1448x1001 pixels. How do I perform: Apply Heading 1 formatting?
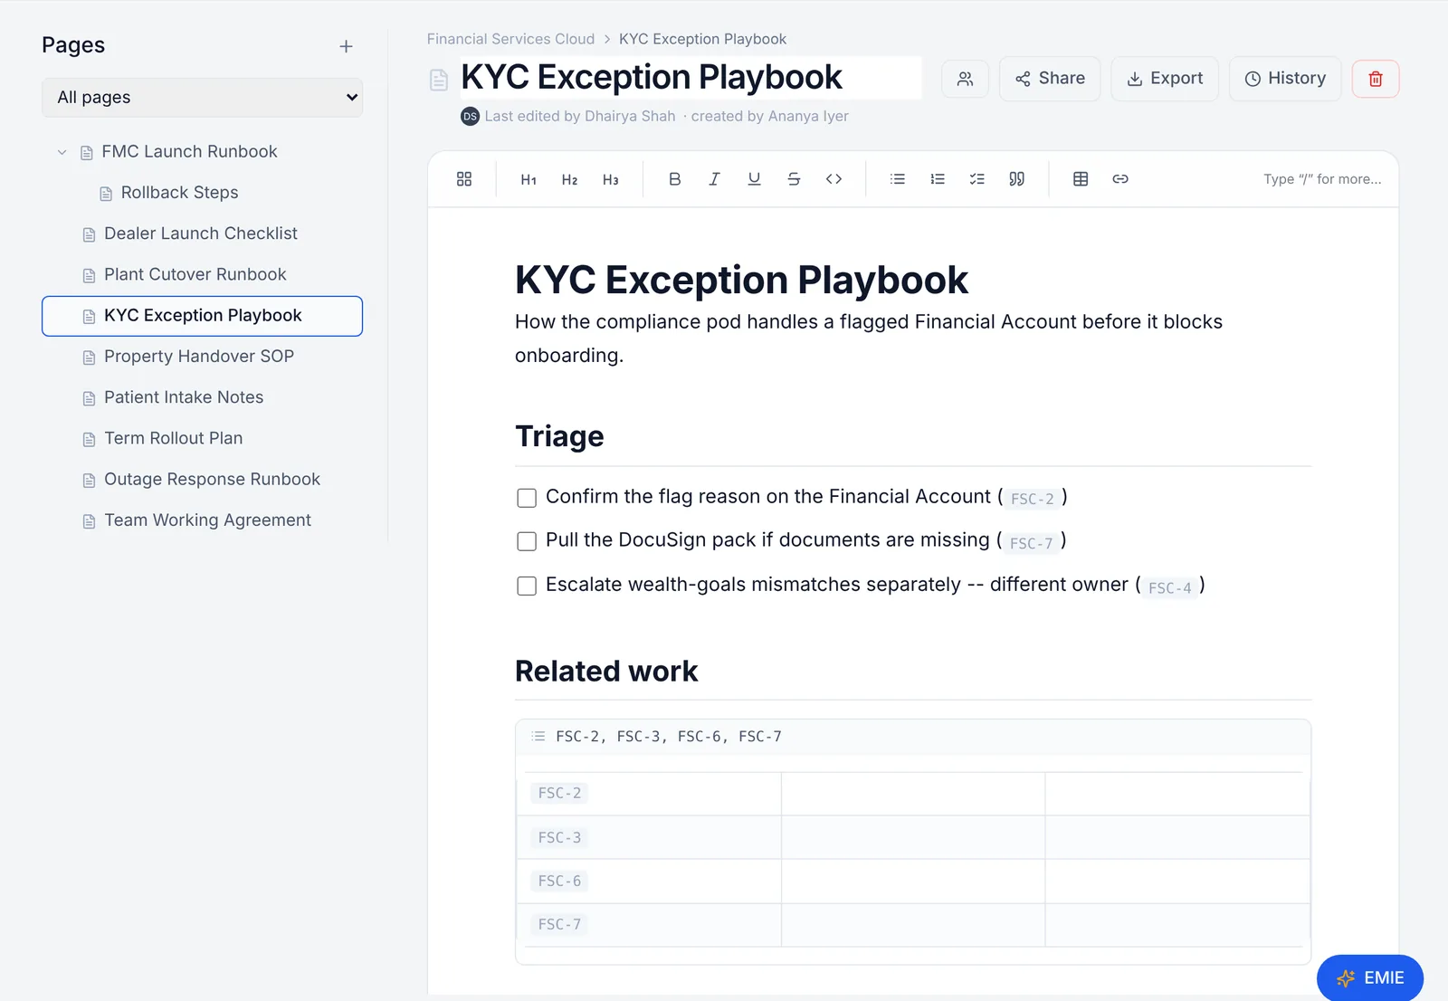click(529, 179)
